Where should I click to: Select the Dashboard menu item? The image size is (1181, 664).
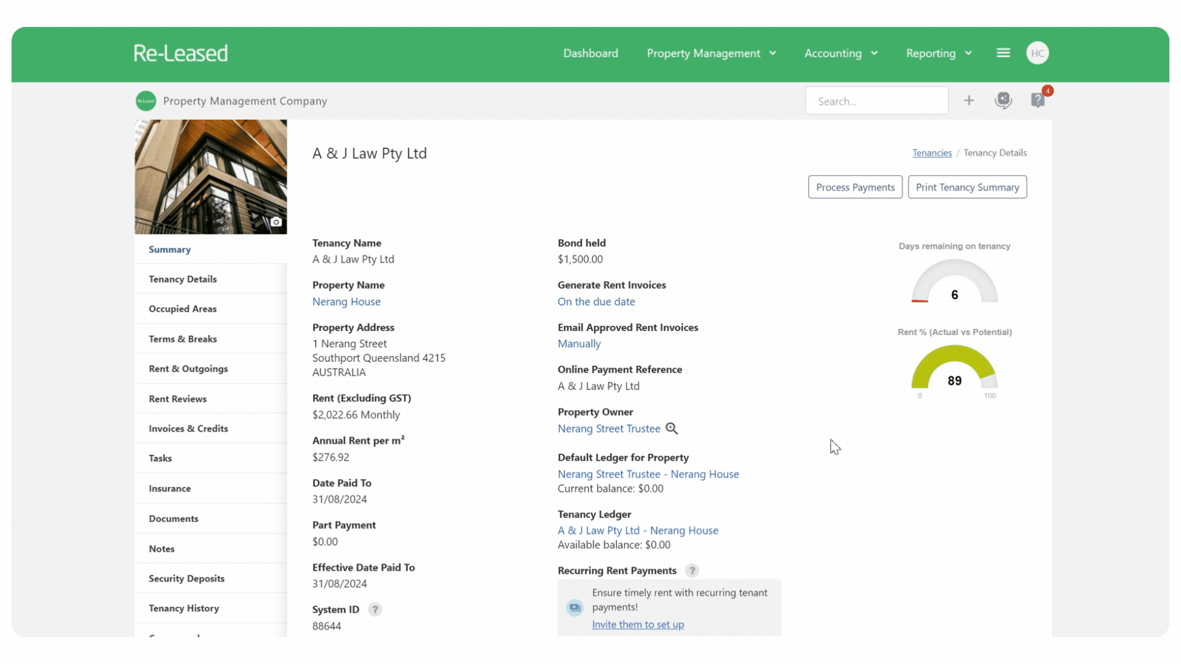pyautogui.click(x=590, y=53)
